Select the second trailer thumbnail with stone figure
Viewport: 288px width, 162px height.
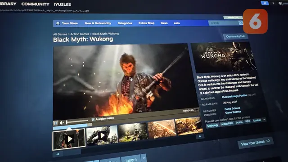pos(102,136)
